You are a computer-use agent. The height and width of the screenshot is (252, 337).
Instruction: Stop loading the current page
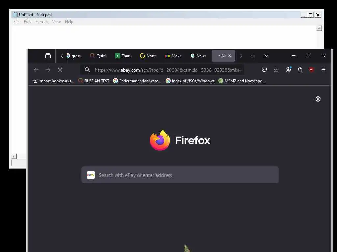60,70
